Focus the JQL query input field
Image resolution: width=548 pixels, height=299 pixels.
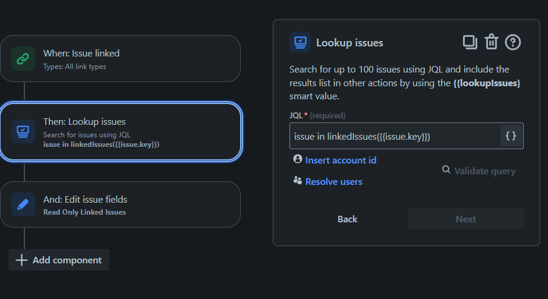[395, 136]
